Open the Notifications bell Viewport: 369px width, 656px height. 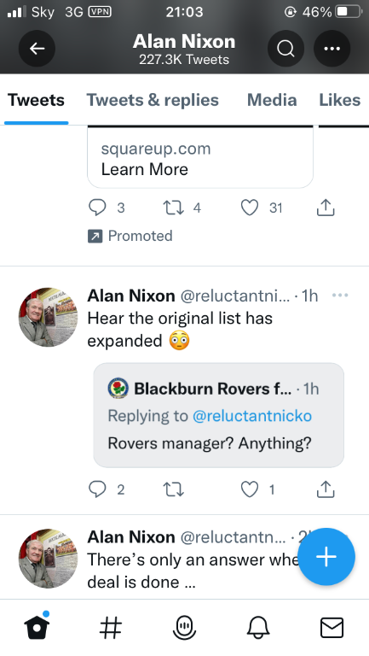click(258, 628)
